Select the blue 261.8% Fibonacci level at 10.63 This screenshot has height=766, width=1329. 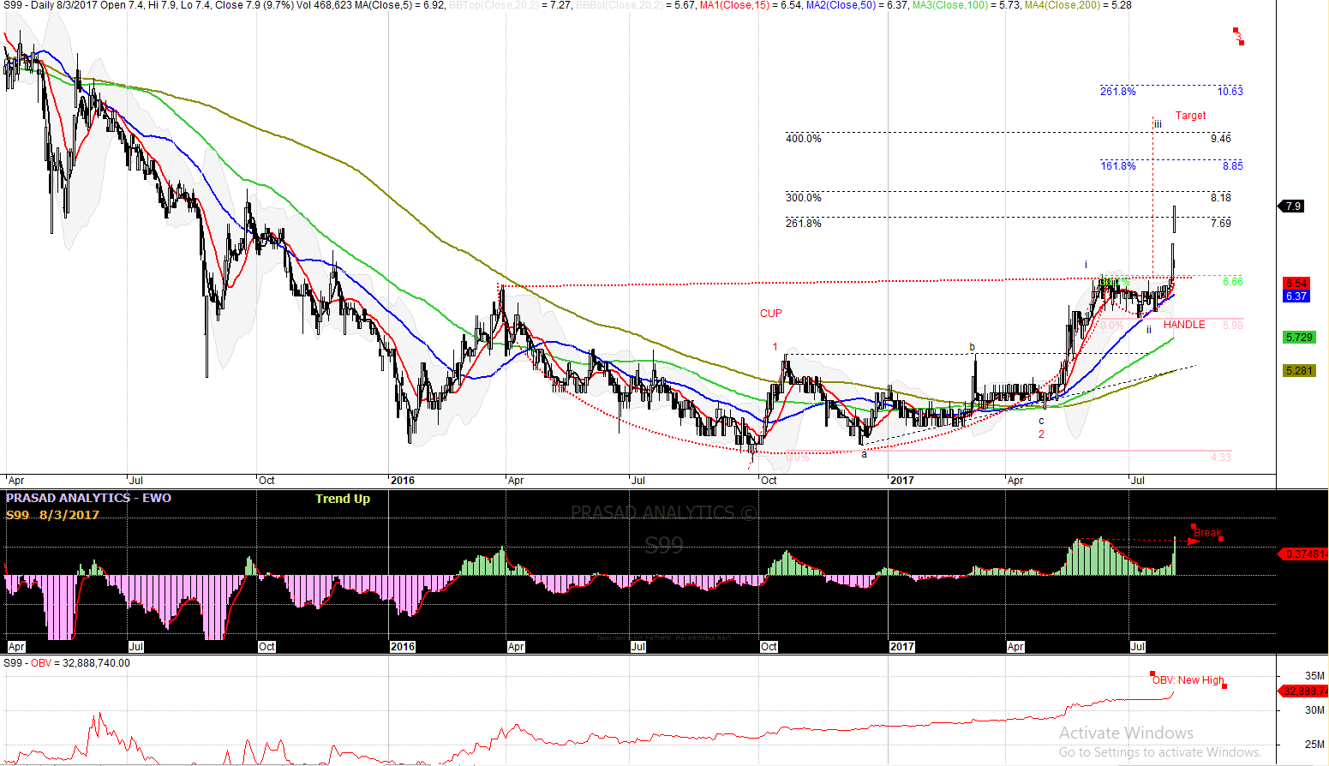[x=1117, y=92]
